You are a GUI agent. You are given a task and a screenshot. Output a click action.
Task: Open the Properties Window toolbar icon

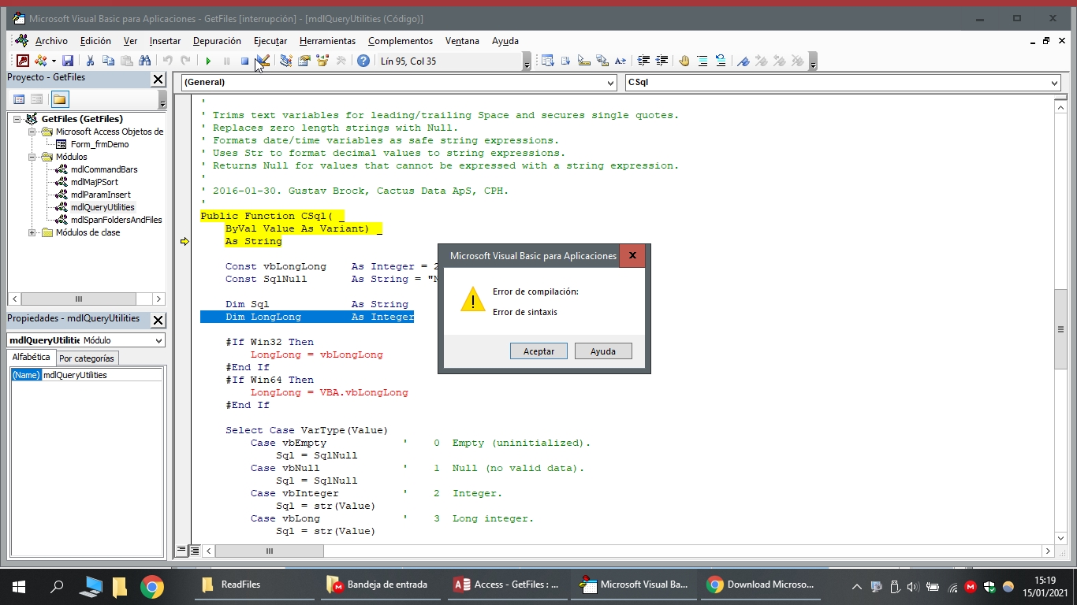[x=304, y=61]
